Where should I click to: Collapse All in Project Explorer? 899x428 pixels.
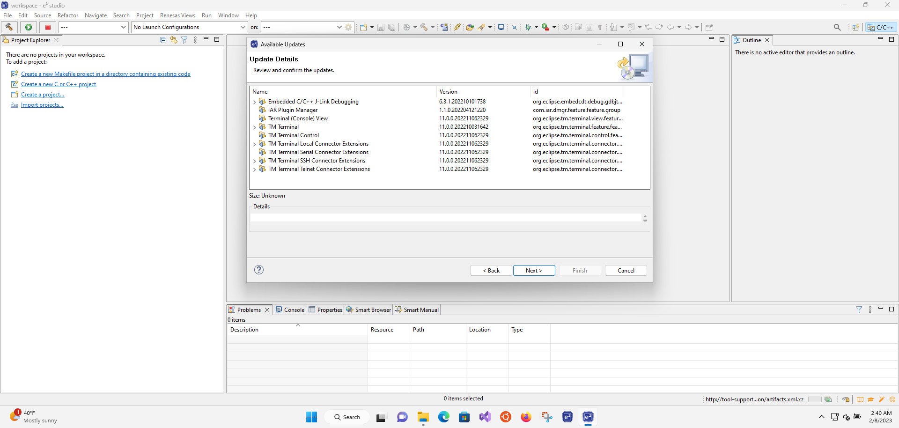pyautogui.click(x=163, y=40)
